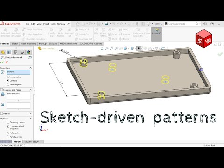Viewport: 224px width, 168px height.
Task: Open the Tools menu
Action: coord(53,24)
